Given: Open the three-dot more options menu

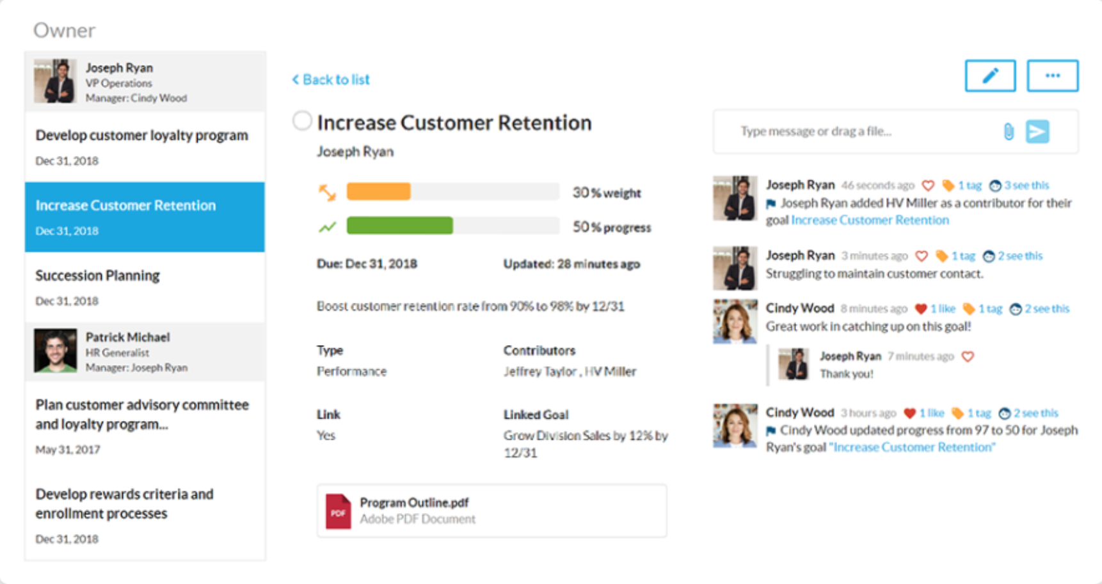Looking at the screenshot, I should (x=1052, y=76).
